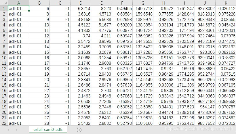Click cell with value 4.211
Screen dimensions: 236x134
[101, 36]
